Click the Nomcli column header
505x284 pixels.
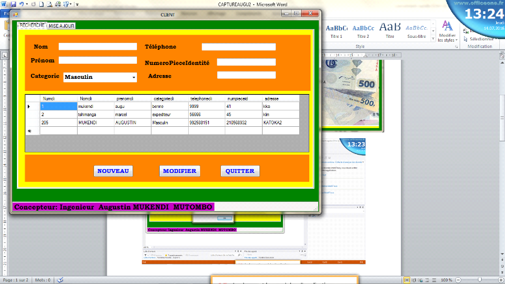click(x=96, y=98)
